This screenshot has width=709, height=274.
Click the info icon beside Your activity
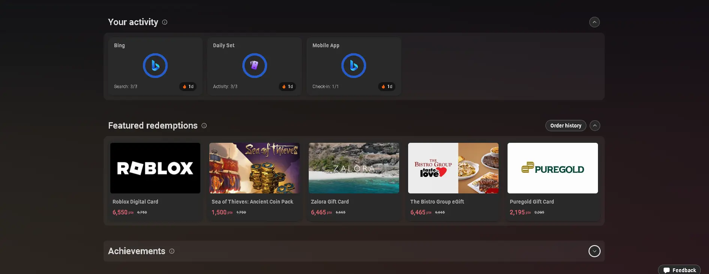pyautogui.click(x=165, y=22)
